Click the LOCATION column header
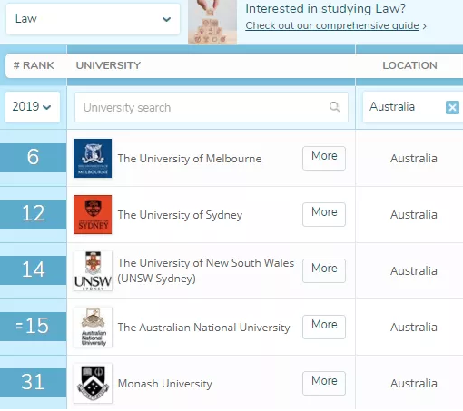 click(x=409, y=65)
